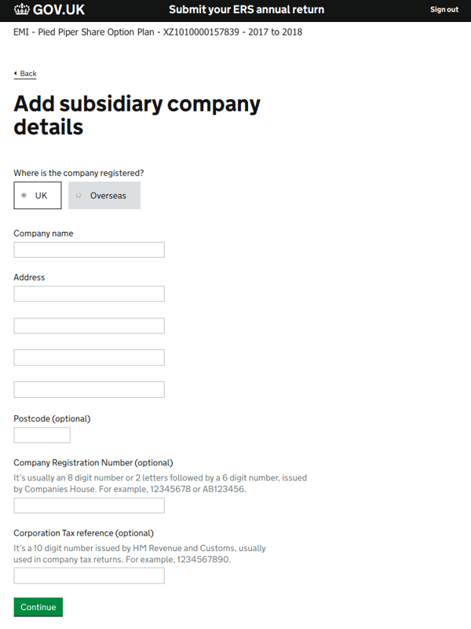Viewport: 471px width, 629px height.
Task: Click the GOV.UK text link in header
Action: [x=58, y=9]
